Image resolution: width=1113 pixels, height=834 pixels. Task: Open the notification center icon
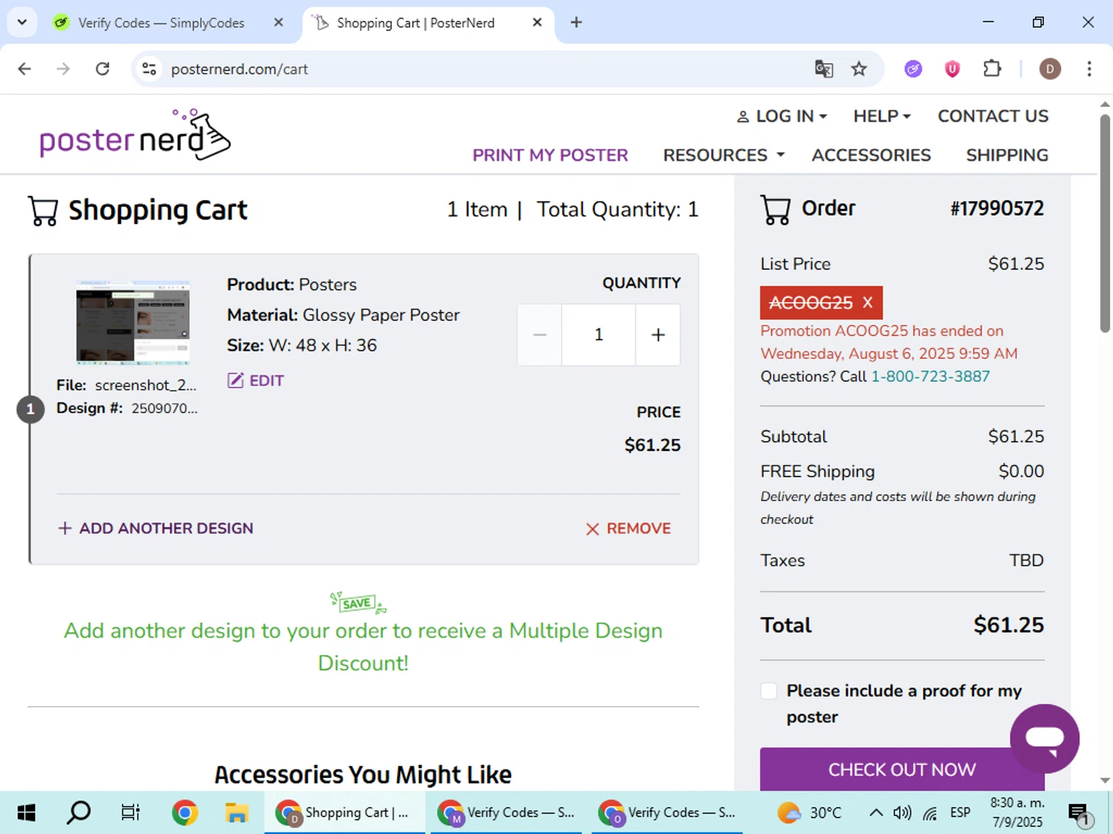tap(1080, 813)
